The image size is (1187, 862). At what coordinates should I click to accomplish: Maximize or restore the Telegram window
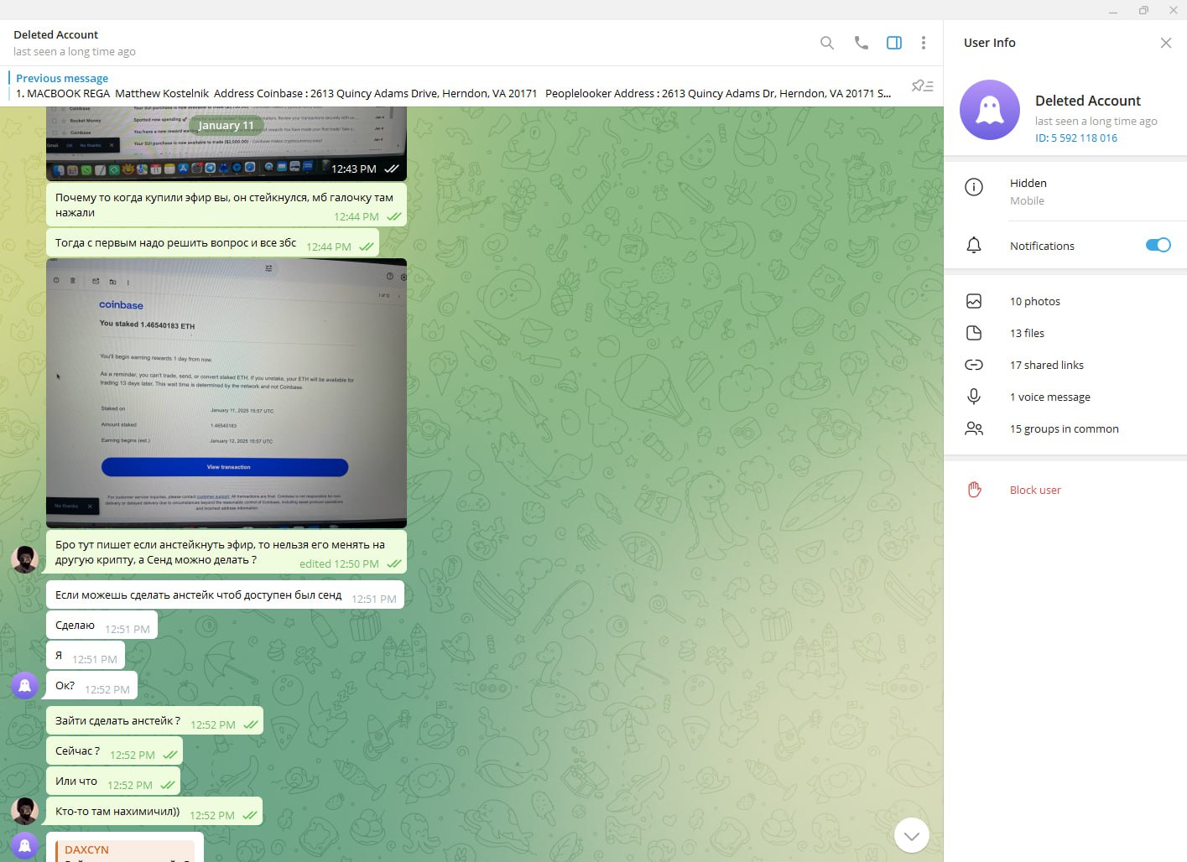(x=1143, y=10)
